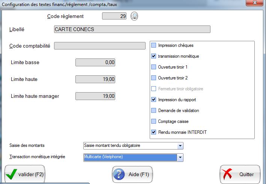Image resolution: width=266 pixels, height=184 pixels.
Task: Check the Demande de validation option
Action: [153, 111]
